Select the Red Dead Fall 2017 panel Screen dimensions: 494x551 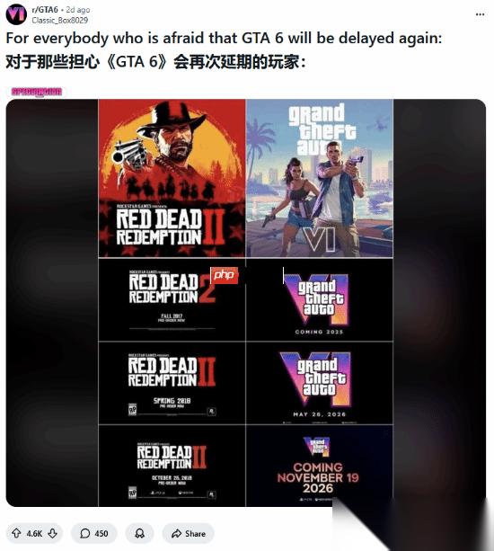172,299
